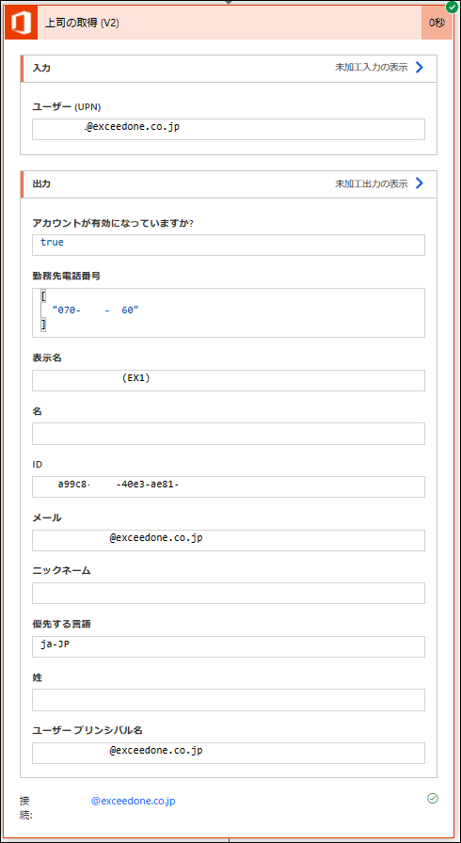Viewport: 461px width, 843px height.
Task: Open the 未加工入力の表示 link
Action: (x=372, y=67)
